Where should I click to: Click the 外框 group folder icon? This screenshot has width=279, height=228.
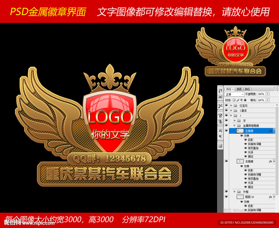(x=239, y=192)
